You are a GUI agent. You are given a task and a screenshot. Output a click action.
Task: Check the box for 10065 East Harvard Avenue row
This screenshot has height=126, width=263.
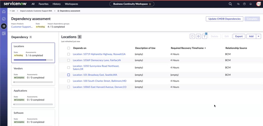68,87
